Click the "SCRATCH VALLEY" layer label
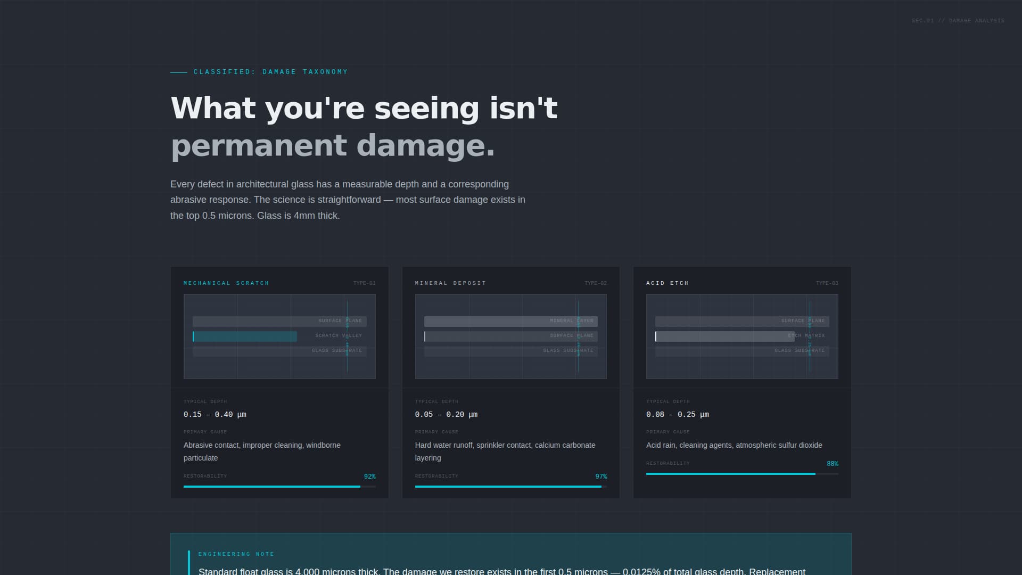This screenshot has width=1022, height=575. (x=339, y=336)
